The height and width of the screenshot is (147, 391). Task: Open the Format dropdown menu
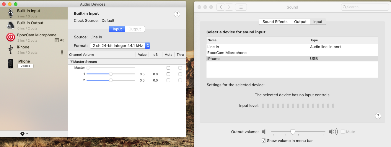pos(120,45)
